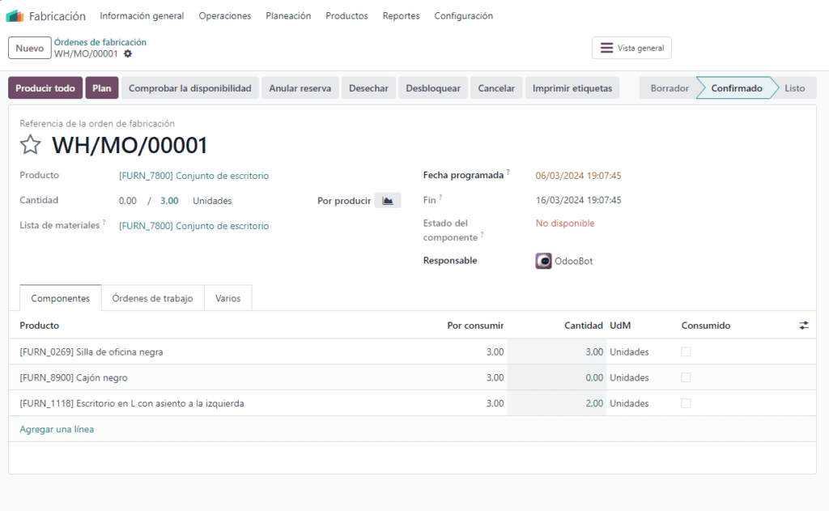Viewport: 829px width, 511px height.
Task: Mark the order as favorite with the star
Action: pyautogui.click(x=30, y=145)
